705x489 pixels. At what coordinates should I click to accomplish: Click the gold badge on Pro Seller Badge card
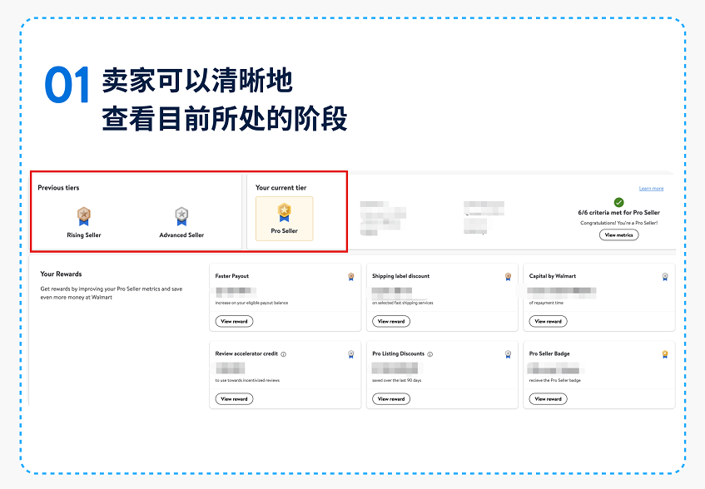664,355
